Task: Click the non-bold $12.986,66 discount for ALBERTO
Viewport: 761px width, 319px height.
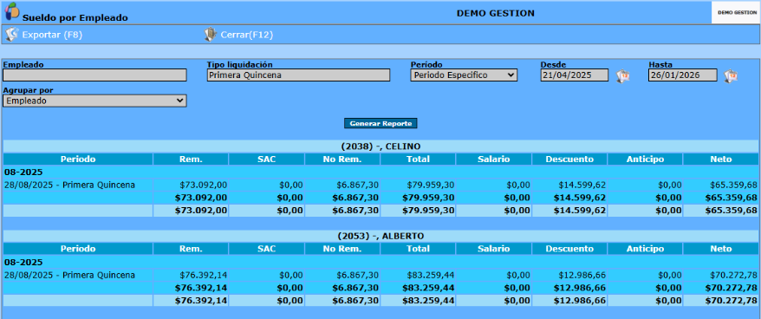Action: tap(582, 275)
